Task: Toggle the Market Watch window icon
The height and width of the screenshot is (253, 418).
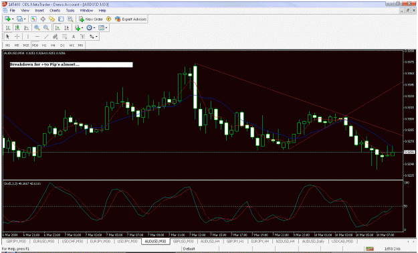Action: coord(33,19)
